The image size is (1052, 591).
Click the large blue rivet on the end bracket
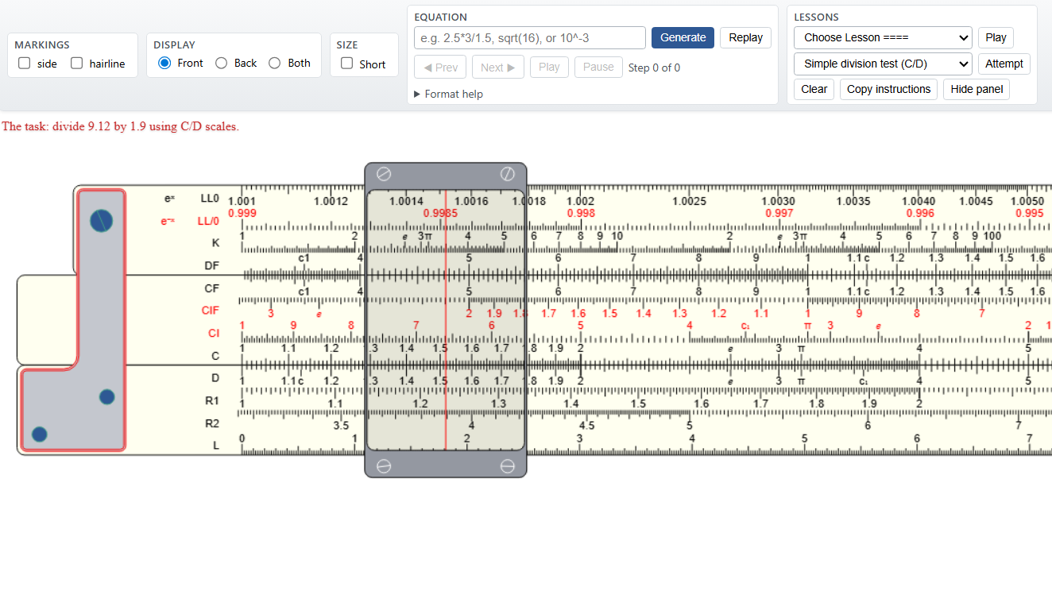(101, 221)
